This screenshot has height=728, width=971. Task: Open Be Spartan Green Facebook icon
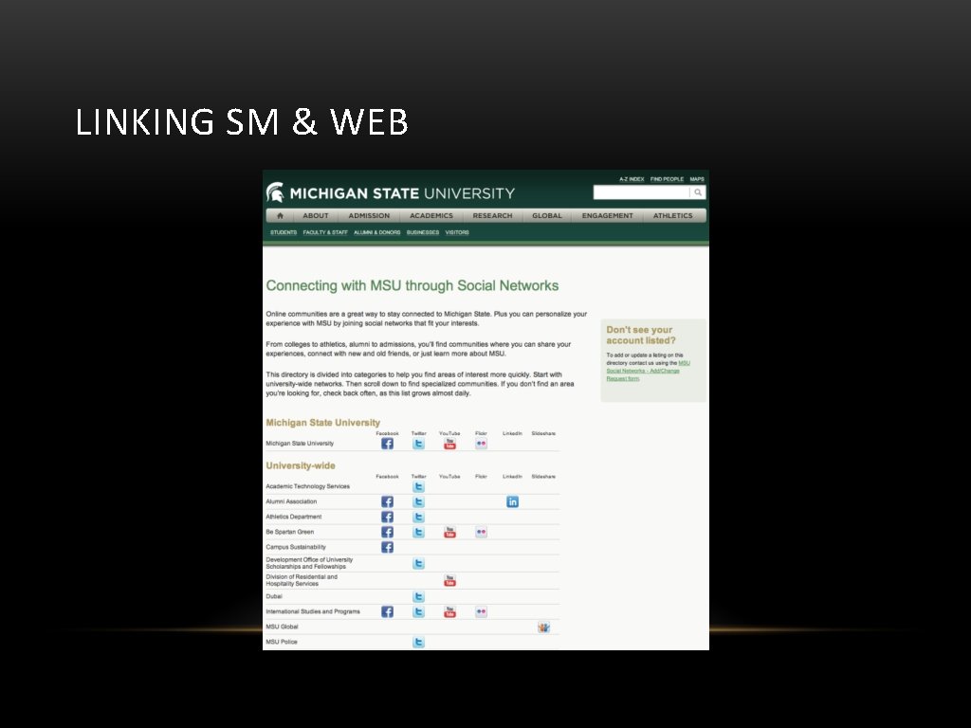click(387, 533)
